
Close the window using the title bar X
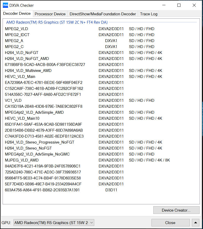[x=194, y=5]
